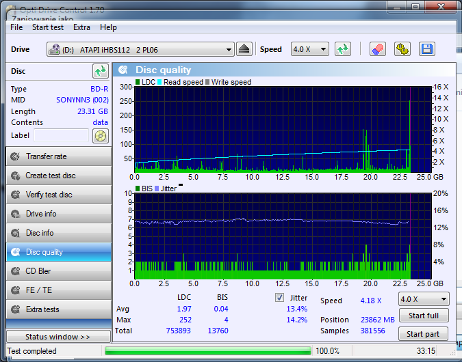Click the disc Label input field
The image size is (462, 362).
pyautogui.click(x=62, y=135)
